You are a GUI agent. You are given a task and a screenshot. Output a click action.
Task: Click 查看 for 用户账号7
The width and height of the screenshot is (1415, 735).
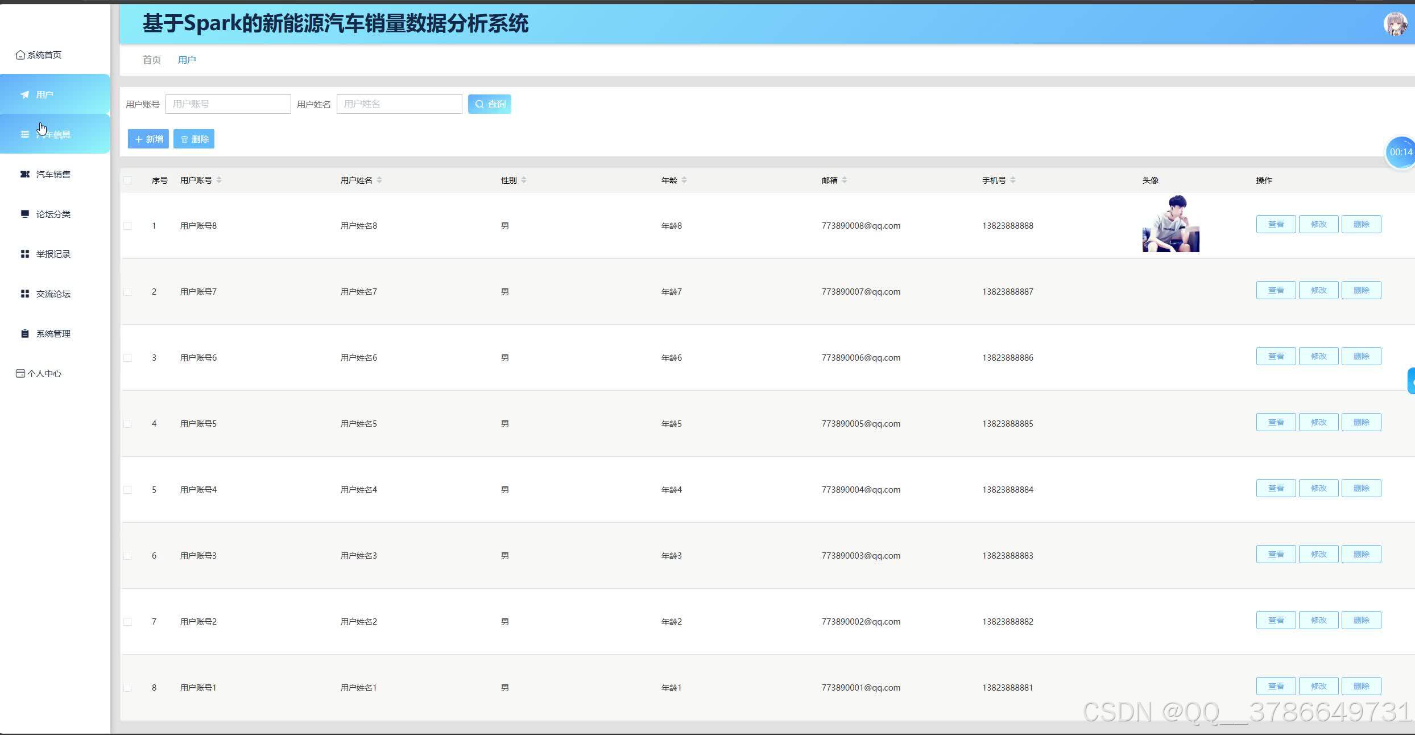[x=1276, y=290]
